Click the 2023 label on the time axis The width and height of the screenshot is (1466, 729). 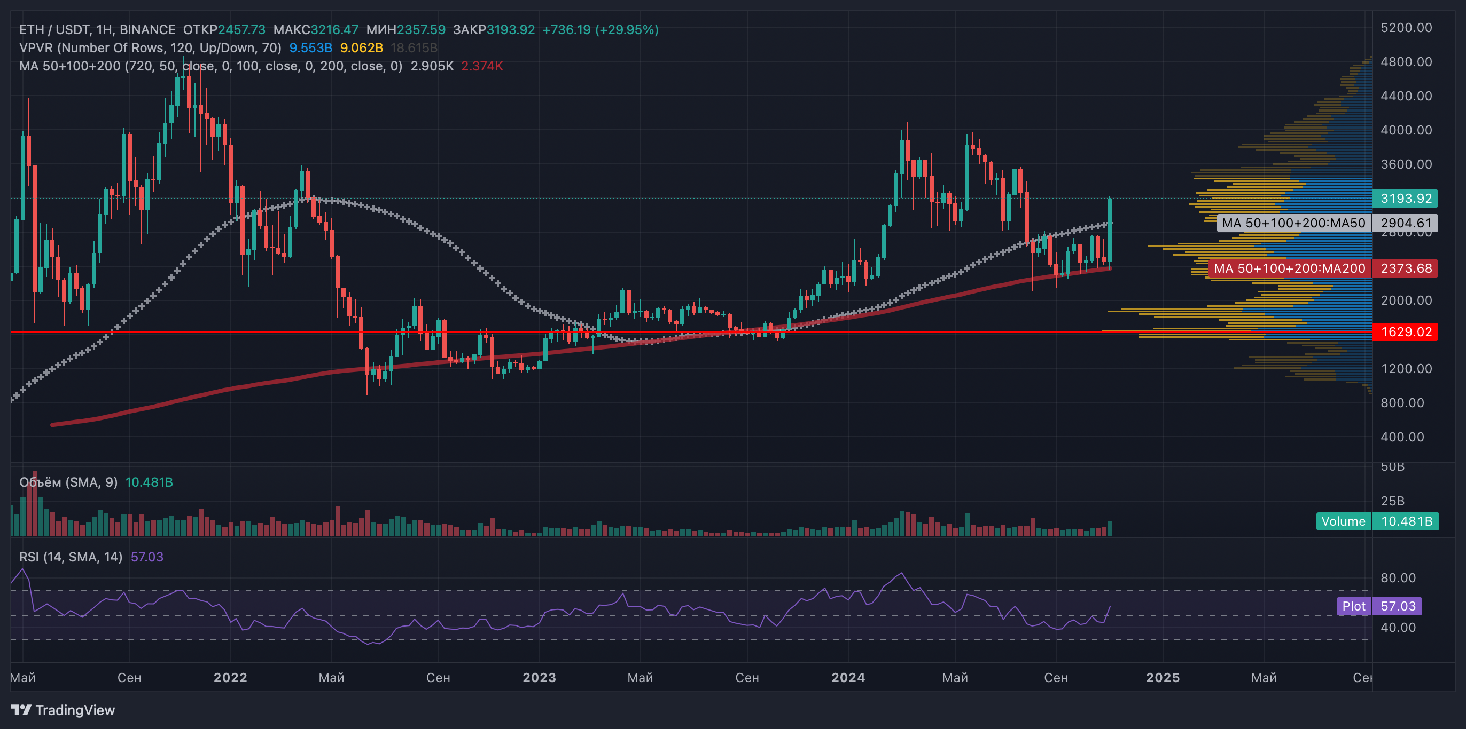click(x=540, y=677)
